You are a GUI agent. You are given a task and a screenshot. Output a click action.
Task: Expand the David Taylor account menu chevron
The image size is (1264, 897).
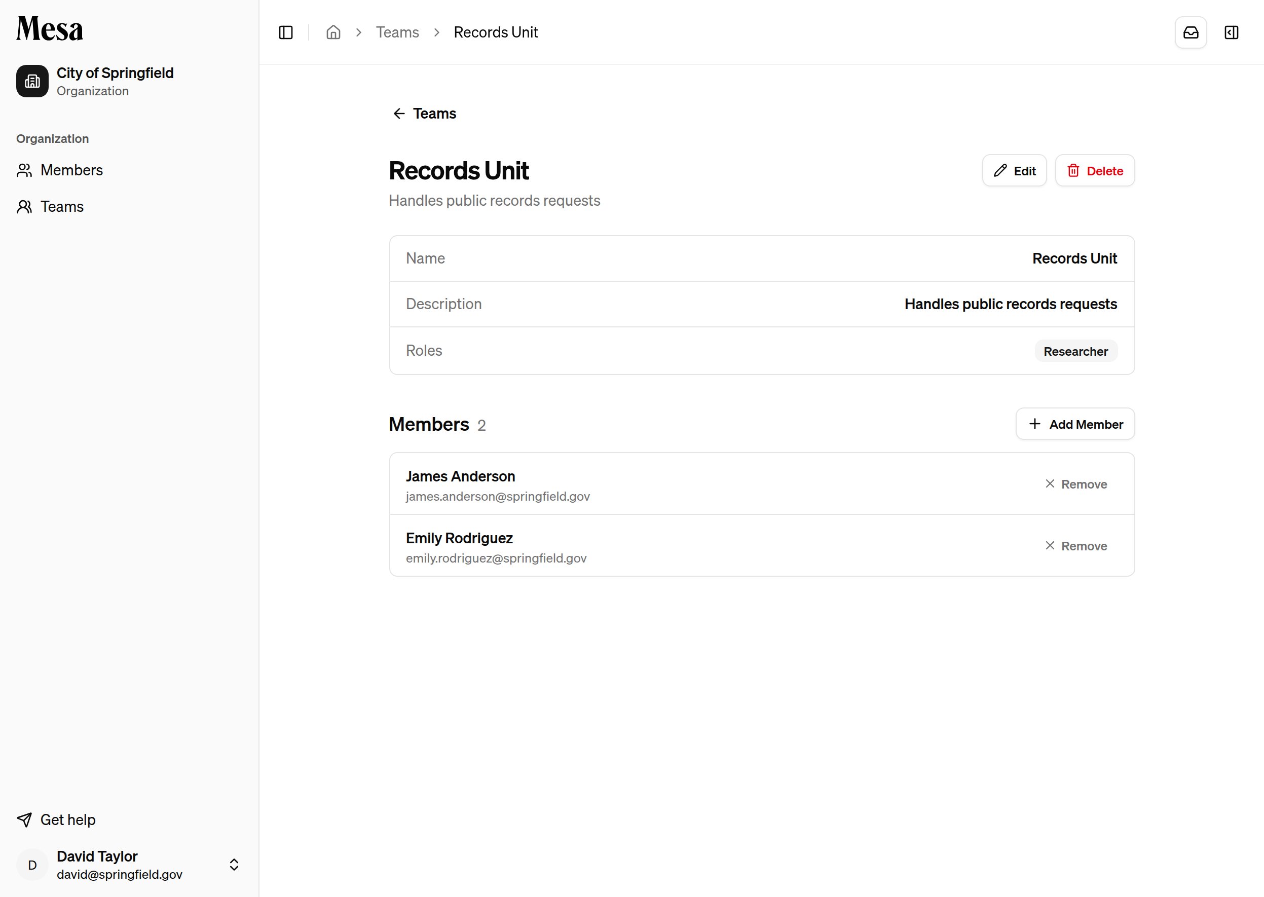tap(234, 865)
